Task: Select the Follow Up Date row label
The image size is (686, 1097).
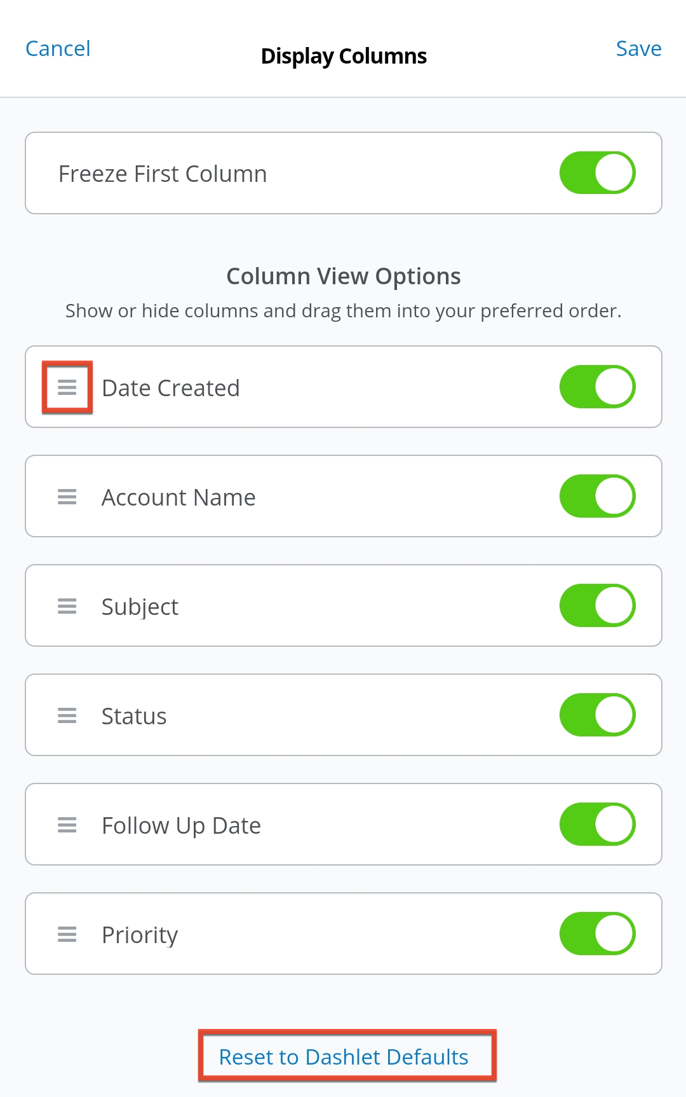Action: (181, 825)
